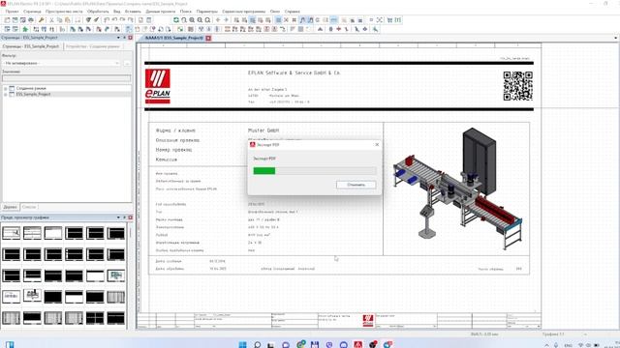The image size is (620, 348).
Task: Open the graphic preview panel dropdown arrow
Action: pos(118,217)
